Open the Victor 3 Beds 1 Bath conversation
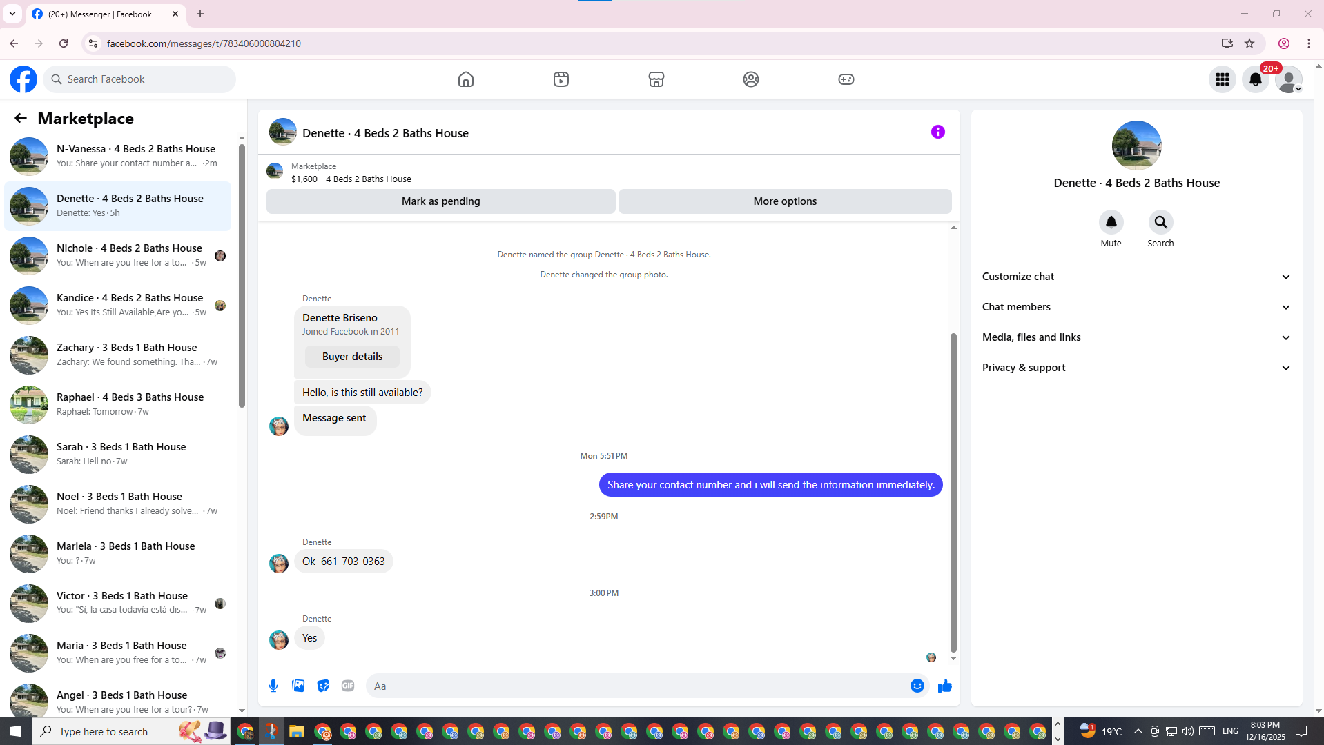 point(118,603)
